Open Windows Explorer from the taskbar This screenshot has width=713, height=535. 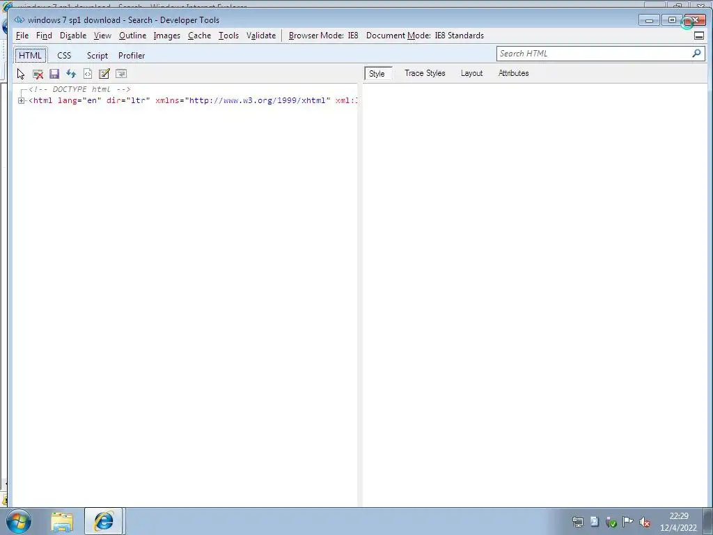(62, 521)
